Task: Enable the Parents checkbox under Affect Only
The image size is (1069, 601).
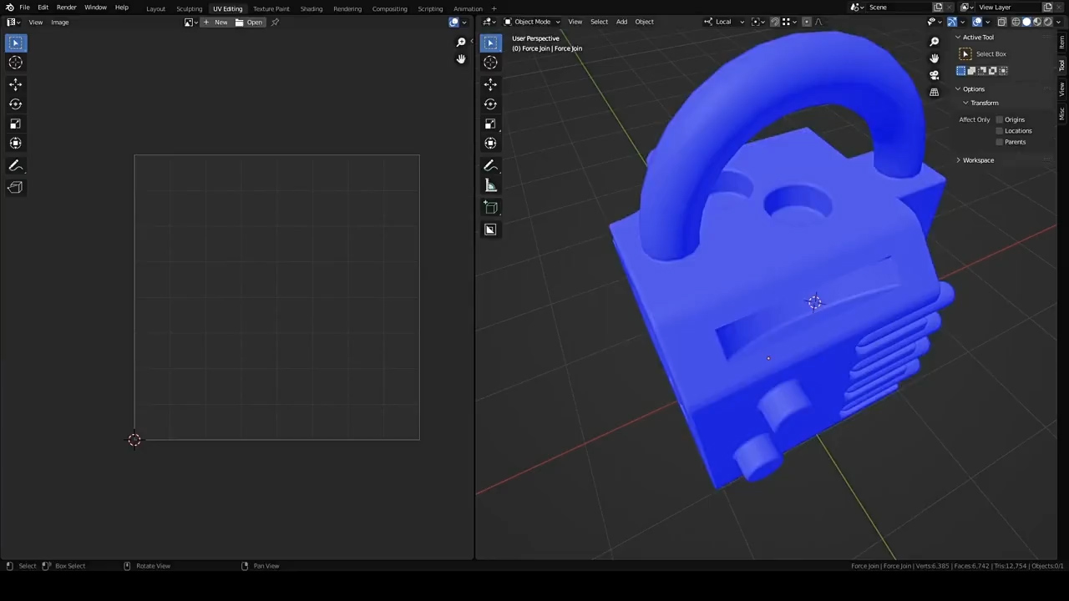Action: (x=999, y=142)
